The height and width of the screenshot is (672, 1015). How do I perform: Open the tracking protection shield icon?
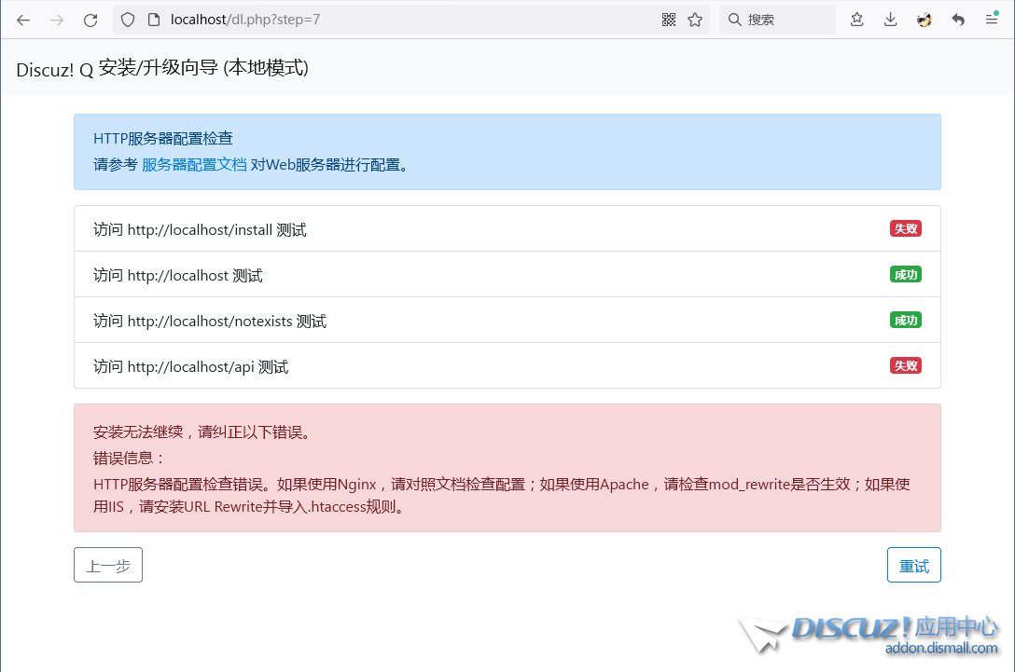coord(129,20)
